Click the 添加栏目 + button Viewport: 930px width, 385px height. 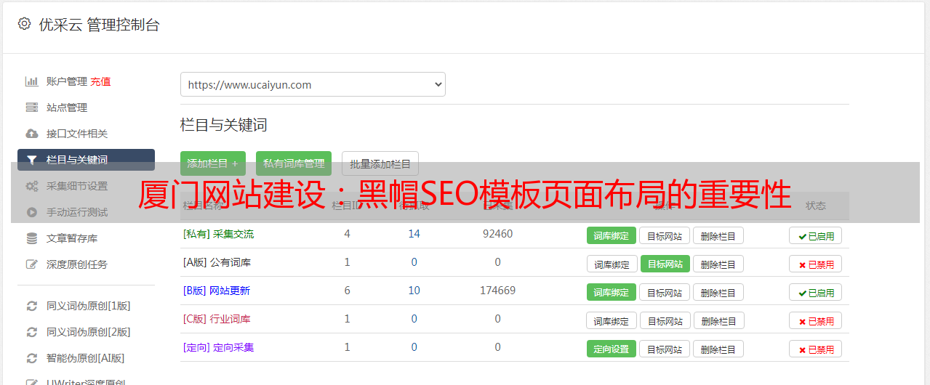[x=213, y=163]
